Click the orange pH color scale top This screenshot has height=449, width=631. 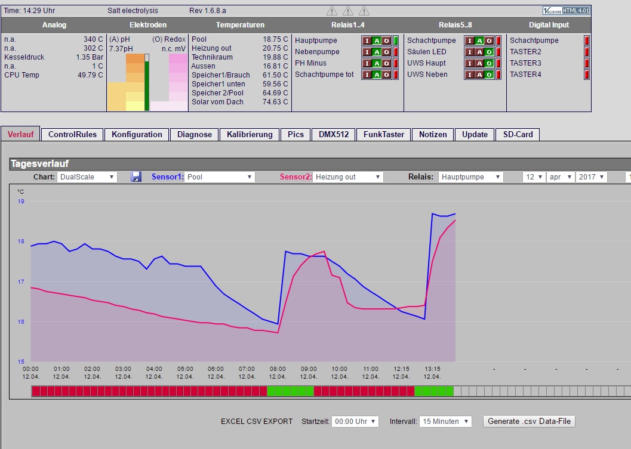coord(135,58)
